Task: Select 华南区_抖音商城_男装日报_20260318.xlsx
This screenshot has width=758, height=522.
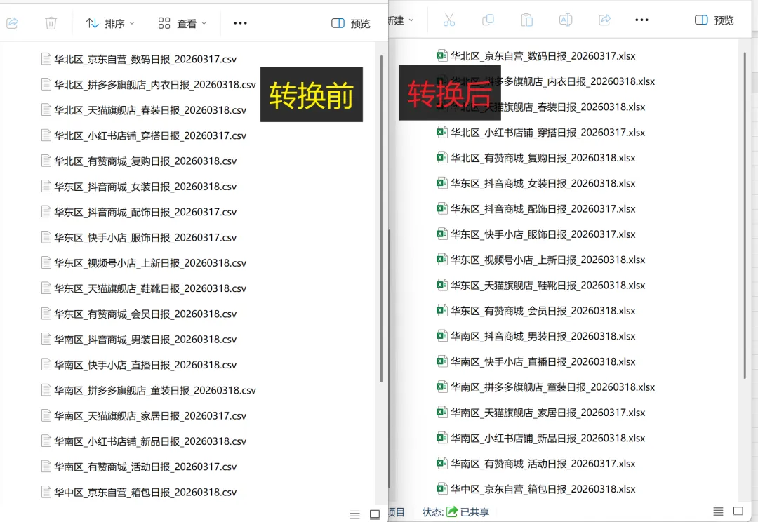Action: click(x=536, y=336)
